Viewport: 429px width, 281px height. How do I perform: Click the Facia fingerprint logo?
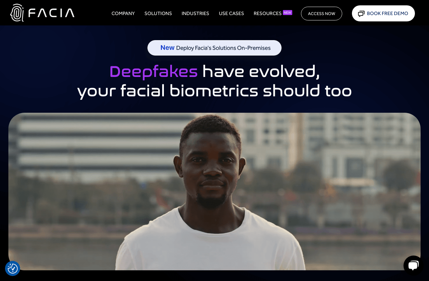point(17,13)
